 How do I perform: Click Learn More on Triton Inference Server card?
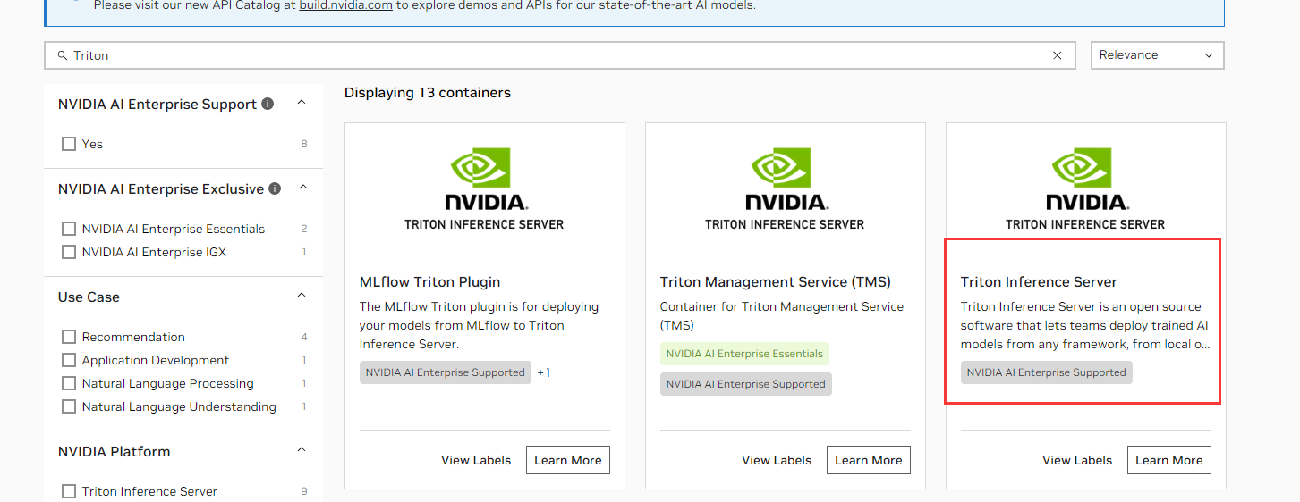coord(1169,460)
